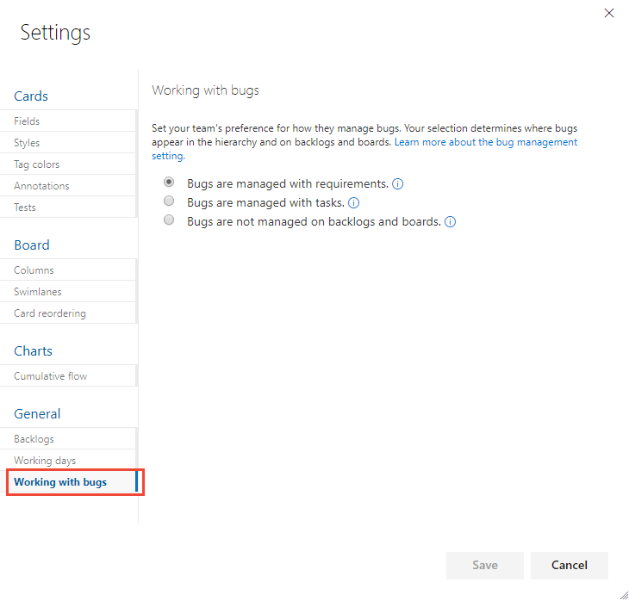The height and width of the screenshot is (601, 629).
Task: Open the Styles settings tab
Action: click(27, 143)
